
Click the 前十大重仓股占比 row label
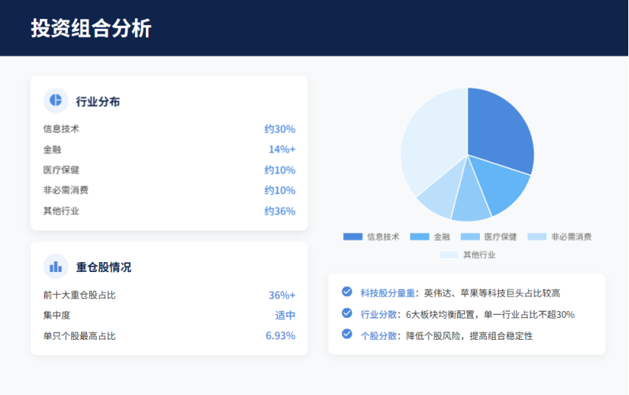point(79,295)
